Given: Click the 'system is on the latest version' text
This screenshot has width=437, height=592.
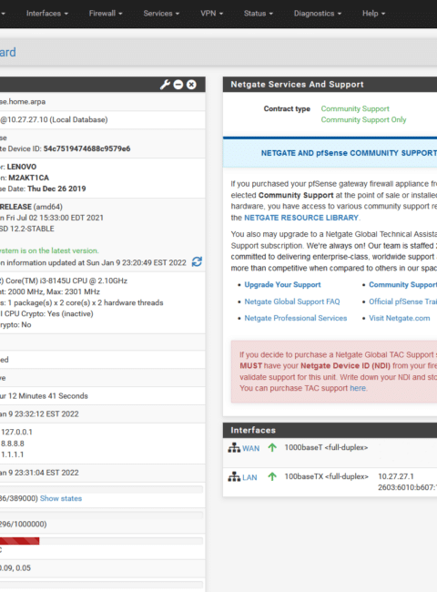Looking at the screenshot, I should 49,250.
